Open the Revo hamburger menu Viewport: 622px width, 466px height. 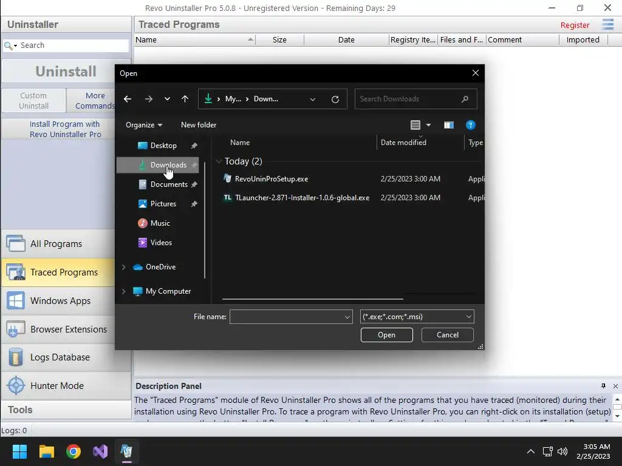(607, 24)
